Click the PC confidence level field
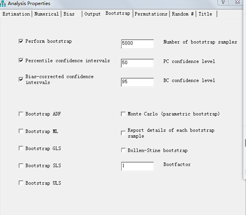Viewport: 246px width, 215px height. point(138,63)
